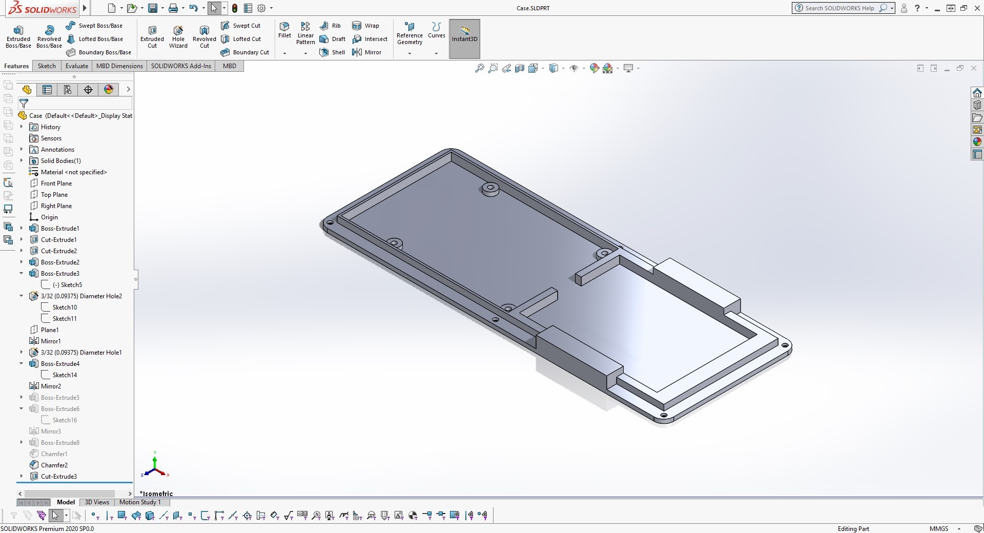Open the Appearances task pane icon
This screenshot has width=984, height=533.
(x=977, y=142)
